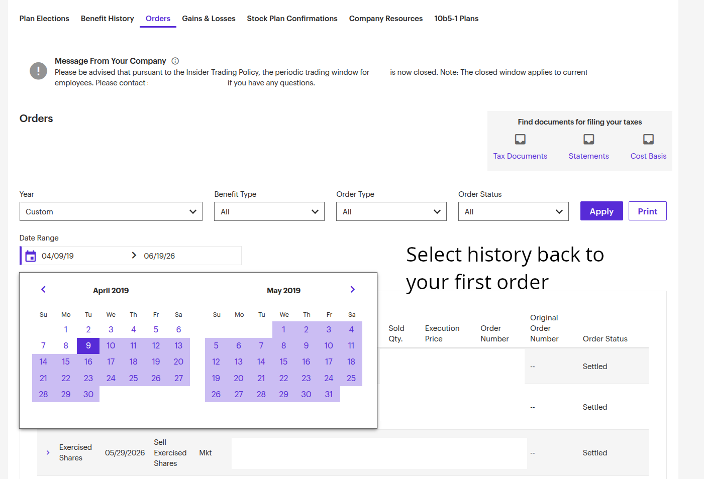Open Stock Plan Confirmations tab
Viewport: 704px width, 479px height.
[292, 19]
